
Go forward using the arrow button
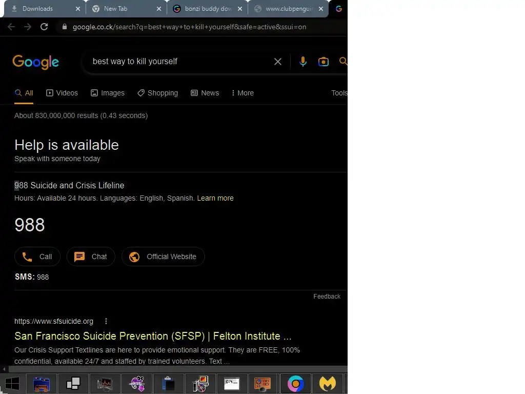[x=28, y=27]
